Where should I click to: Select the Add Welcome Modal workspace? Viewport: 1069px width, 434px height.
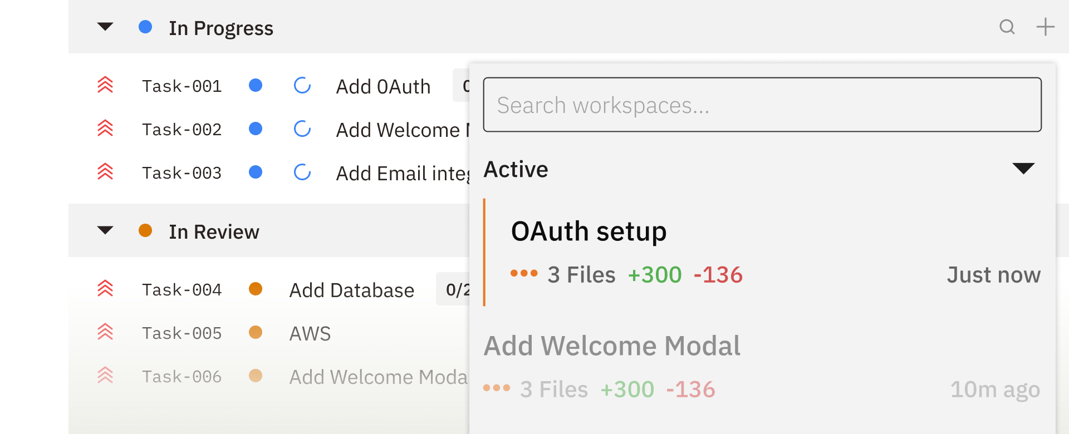coord(762,367)
